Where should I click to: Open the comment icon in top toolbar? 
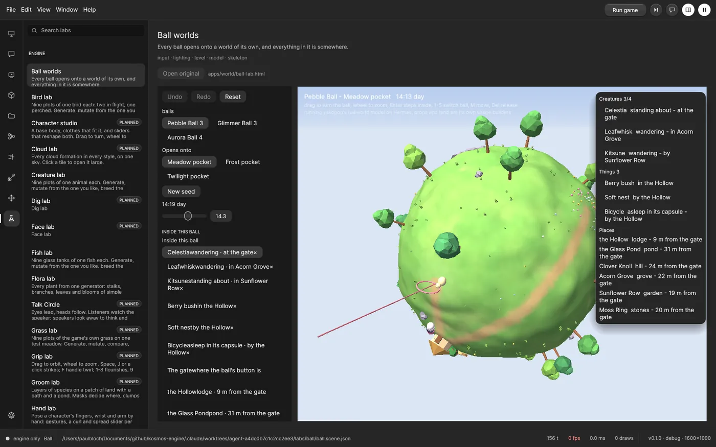pyautogui.click(x=672, y=10)
